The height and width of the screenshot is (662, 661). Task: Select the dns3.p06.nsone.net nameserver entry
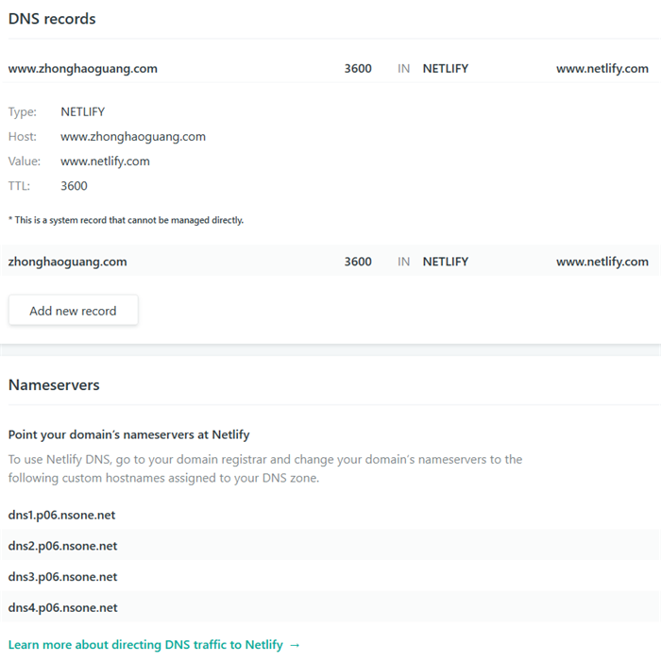(62, 577)
